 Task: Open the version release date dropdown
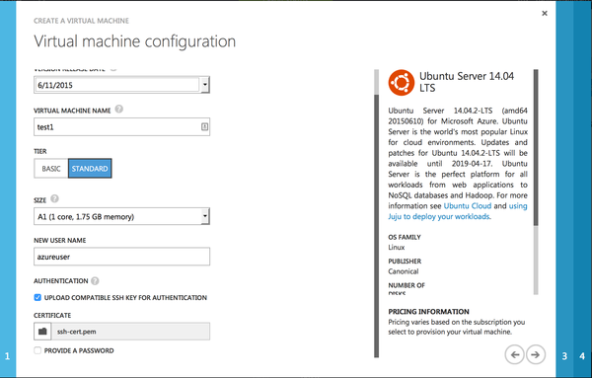(204, 85)
